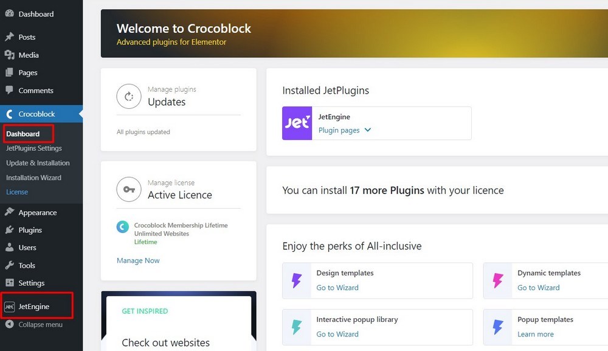Click the Dynamic templates lightning icon
The image size is (608, 351).
click(x=498, y=280)
